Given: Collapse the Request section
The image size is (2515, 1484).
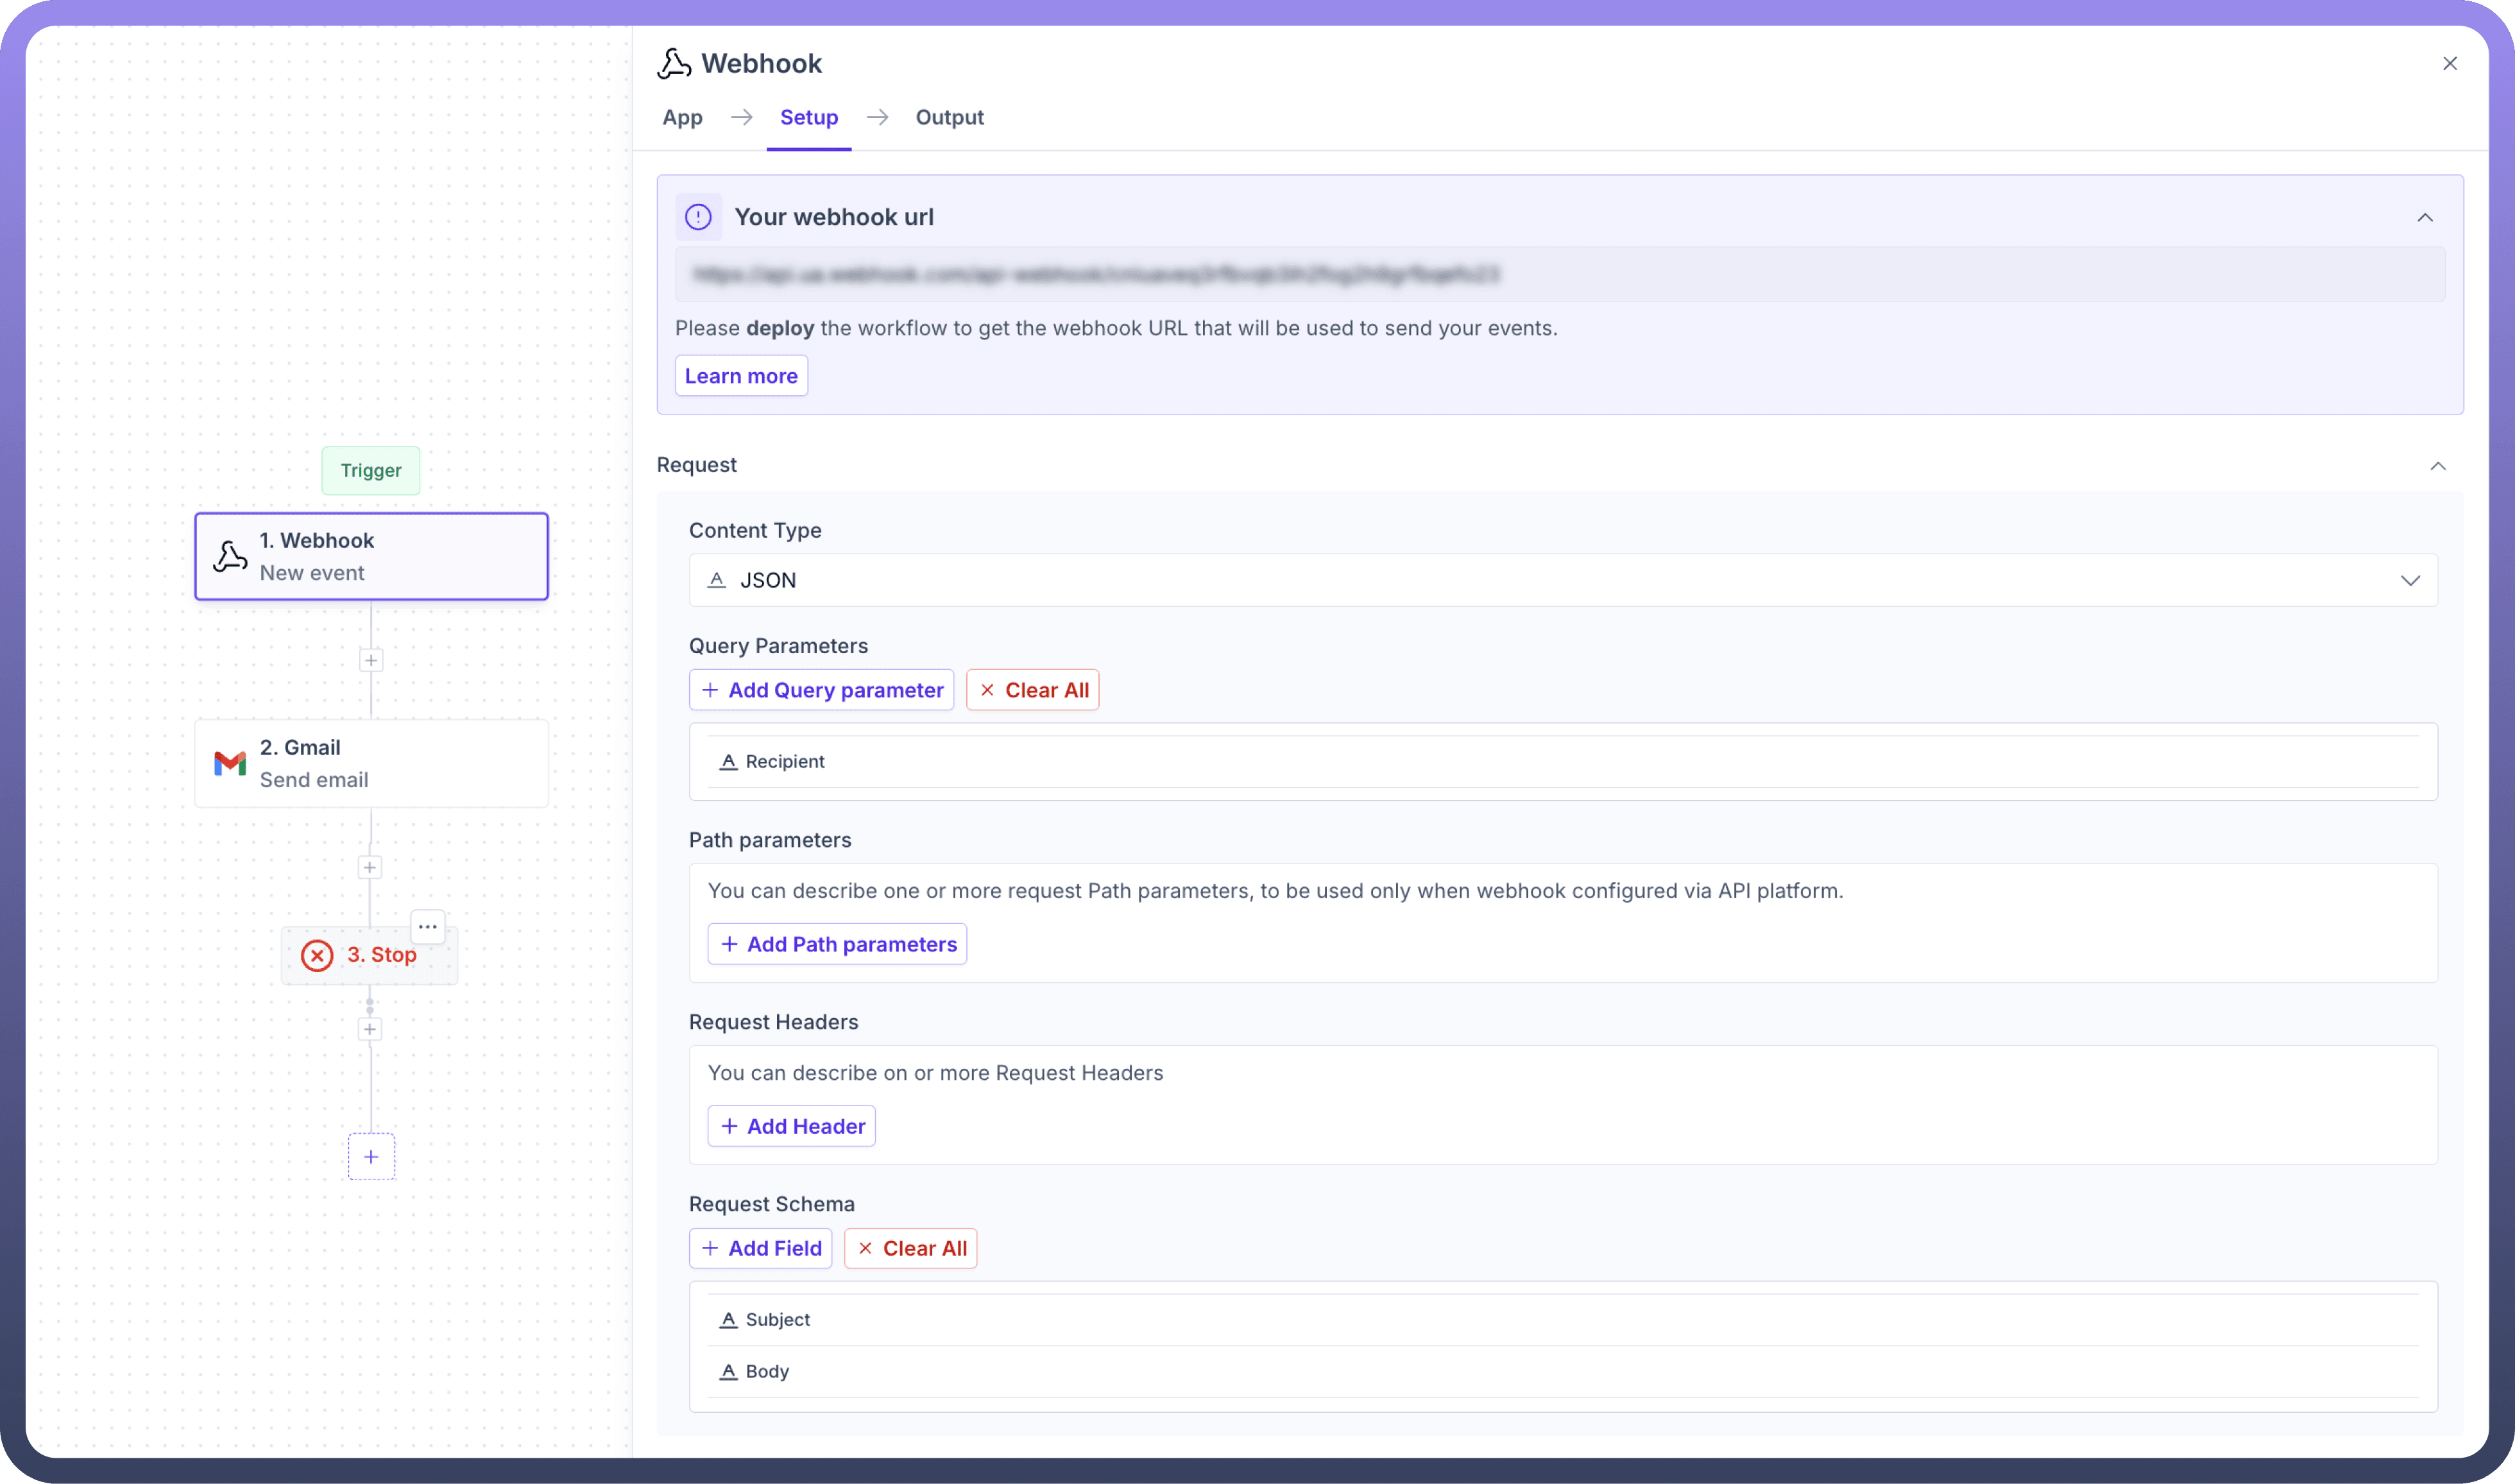Looking at the screenshot, I should 2438,466.
